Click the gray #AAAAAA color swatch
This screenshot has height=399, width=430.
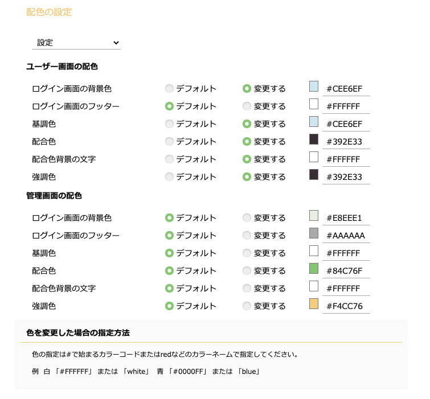pyautogui.click(x=314, y=233)
